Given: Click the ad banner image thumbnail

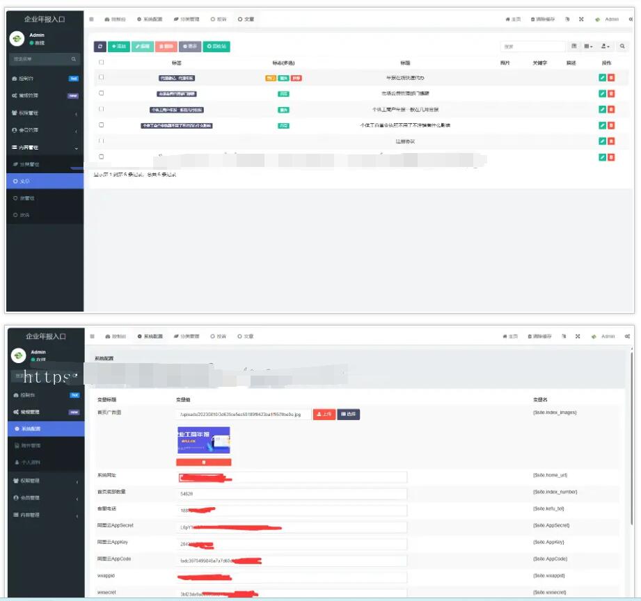Looking at the screenshot, I should point(203,440).
